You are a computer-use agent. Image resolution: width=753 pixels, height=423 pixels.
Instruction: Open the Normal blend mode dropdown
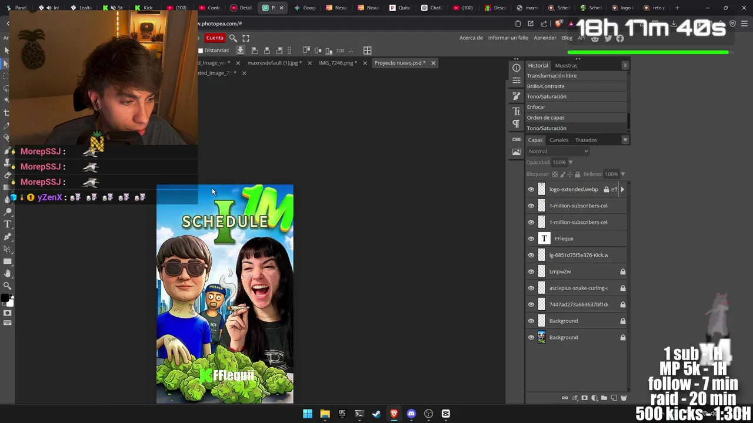pyautogui.click(x=558, y=151)
